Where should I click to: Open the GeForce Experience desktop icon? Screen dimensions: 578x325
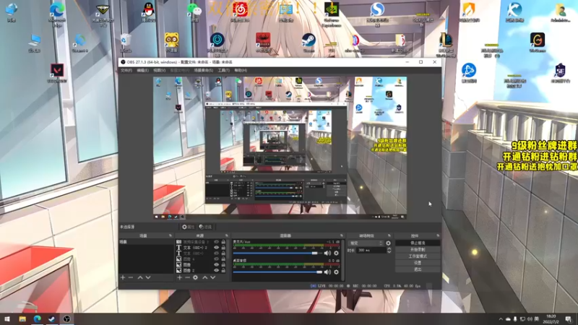pyautogui.click(x=332, y=14)
